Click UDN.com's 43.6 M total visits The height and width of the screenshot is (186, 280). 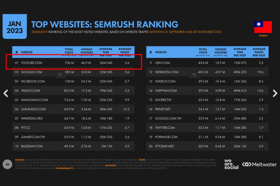[x=203, y=63]
